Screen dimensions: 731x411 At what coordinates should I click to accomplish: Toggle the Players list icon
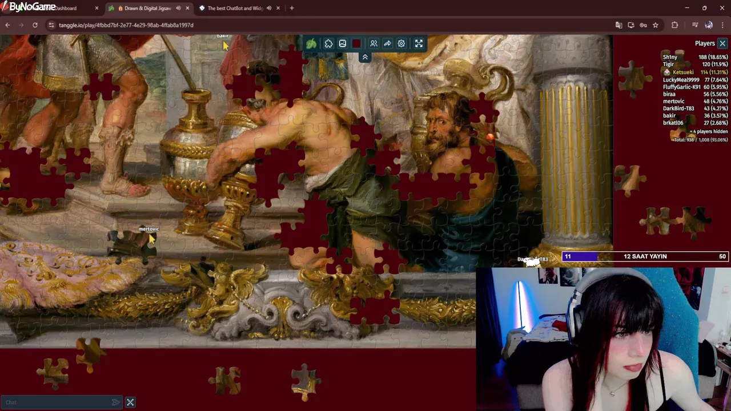[x=373, y=43]
